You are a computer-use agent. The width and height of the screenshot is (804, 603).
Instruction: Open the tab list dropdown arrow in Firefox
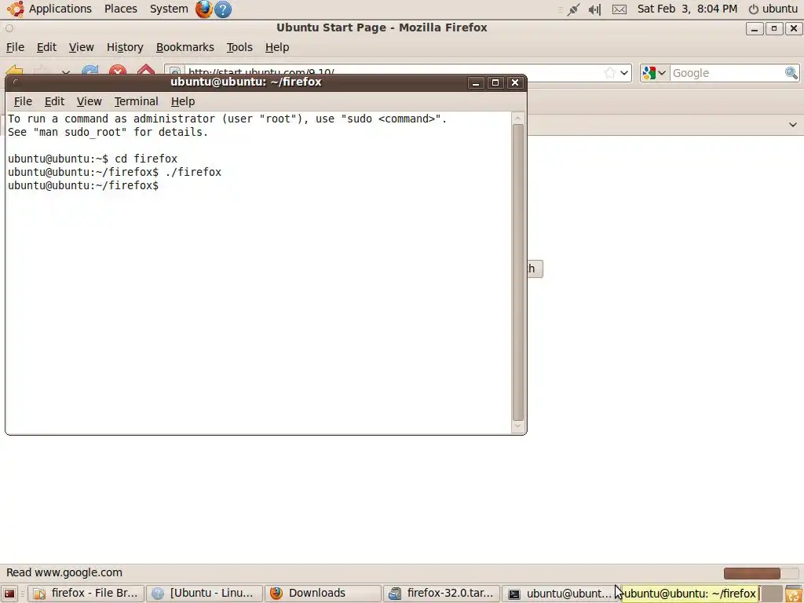click(x=793, y=125)
